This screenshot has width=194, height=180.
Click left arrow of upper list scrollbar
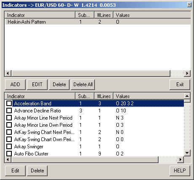(8, 73)
